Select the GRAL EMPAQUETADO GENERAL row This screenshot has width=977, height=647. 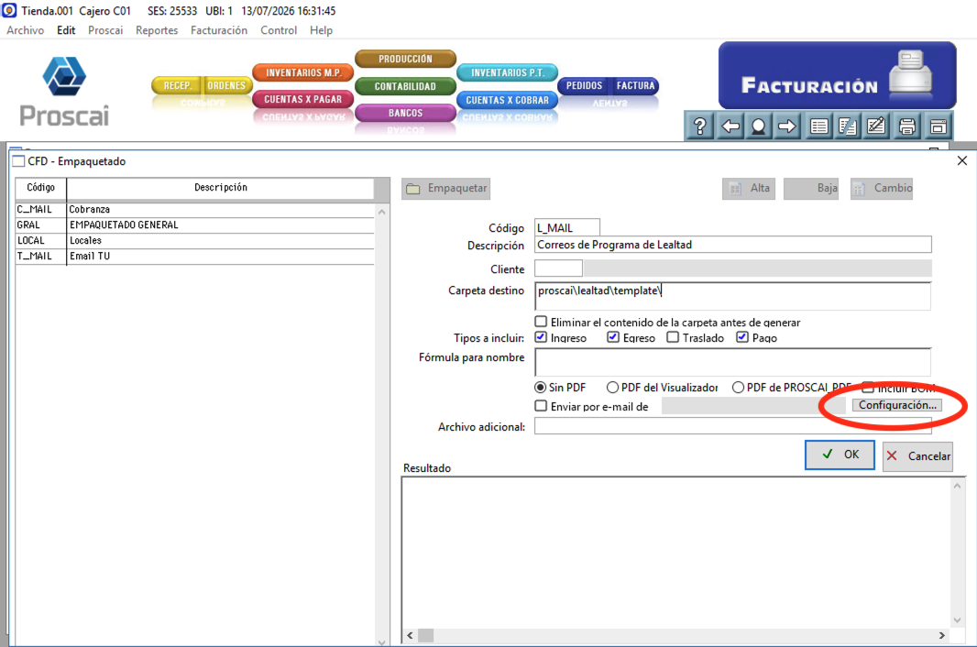(195, 225)
